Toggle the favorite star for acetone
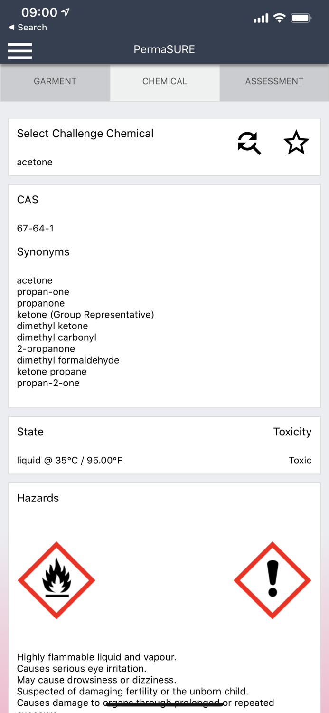Image resolution: width=329 pixels, height=713 pixels. pos(296,143)
